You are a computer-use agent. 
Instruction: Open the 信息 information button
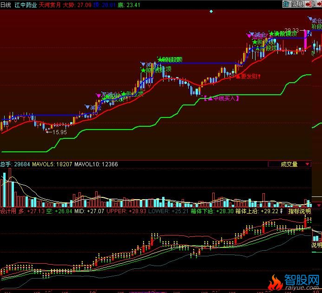click(x=297, y=4)
